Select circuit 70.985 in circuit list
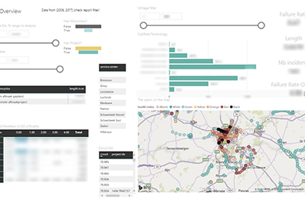Screen dimensions: 305x200 [105, 162]
